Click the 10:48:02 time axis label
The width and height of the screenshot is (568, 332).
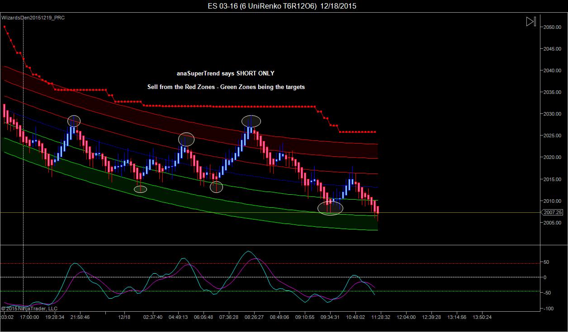pos(355,317)
